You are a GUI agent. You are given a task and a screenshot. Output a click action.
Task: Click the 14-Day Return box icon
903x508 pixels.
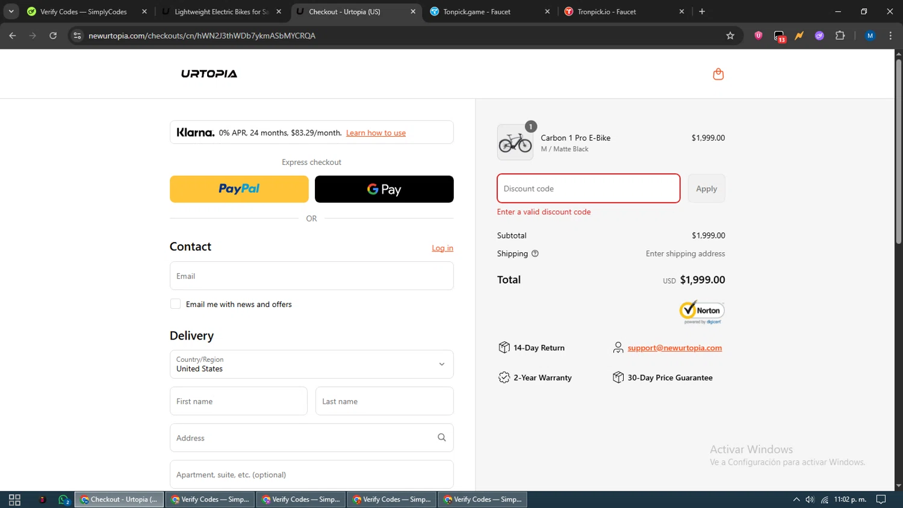pos(504,347)
